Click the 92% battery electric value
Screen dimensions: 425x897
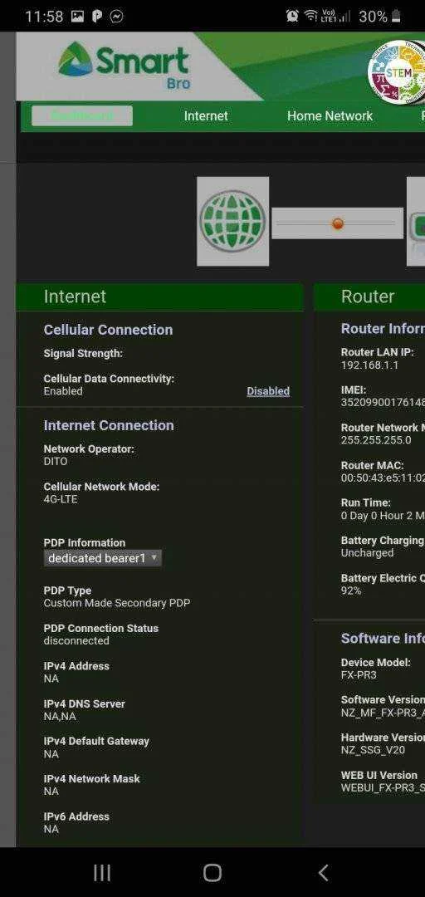pos(350,591)
